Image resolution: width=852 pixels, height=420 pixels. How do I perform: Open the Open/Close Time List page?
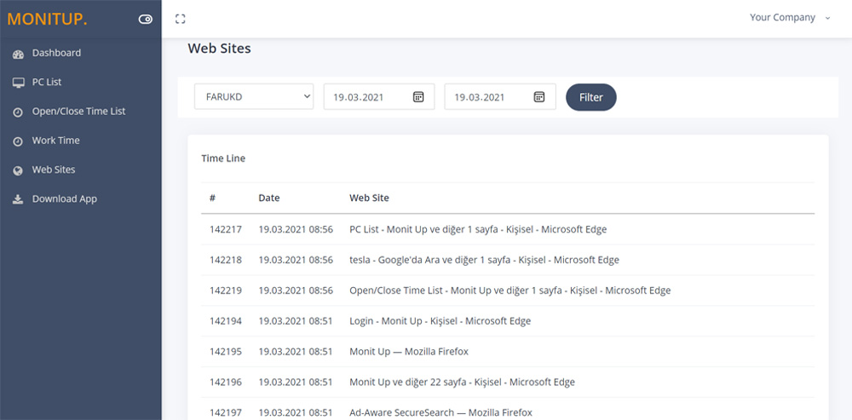(78, 111)
